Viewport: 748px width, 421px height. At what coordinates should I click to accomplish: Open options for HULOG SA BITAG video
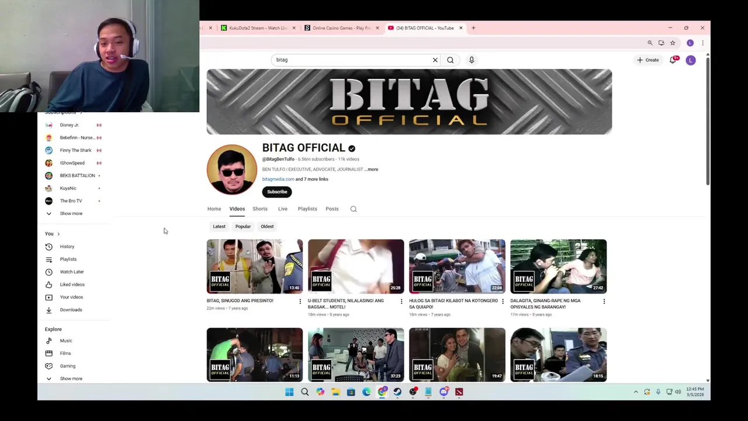tap(503, 301)
